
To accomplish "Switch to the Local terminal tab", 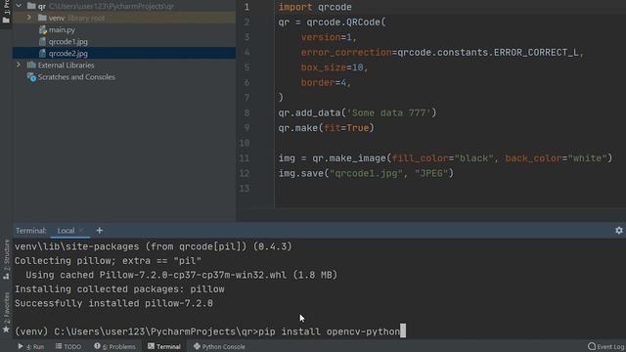I will click(x=66, y=231).
